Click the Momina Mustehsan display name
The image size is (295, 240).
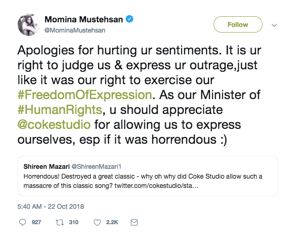(83, 20)
